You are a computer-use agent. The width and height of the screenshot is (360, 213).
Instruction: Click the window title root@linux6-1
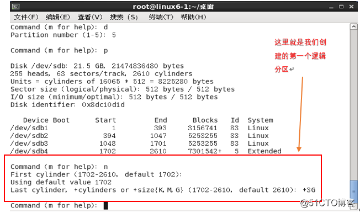(x=173, y=7)
